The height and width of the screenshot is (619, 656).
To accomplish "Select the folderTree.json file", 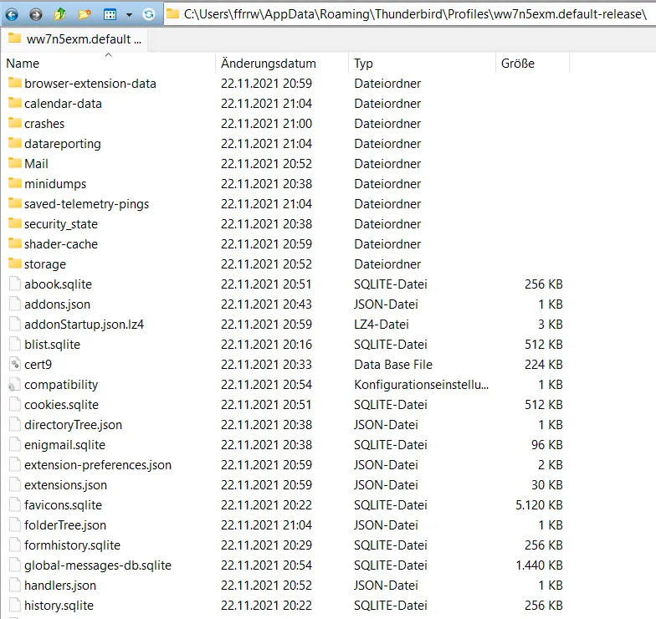I will pos(65,525).
